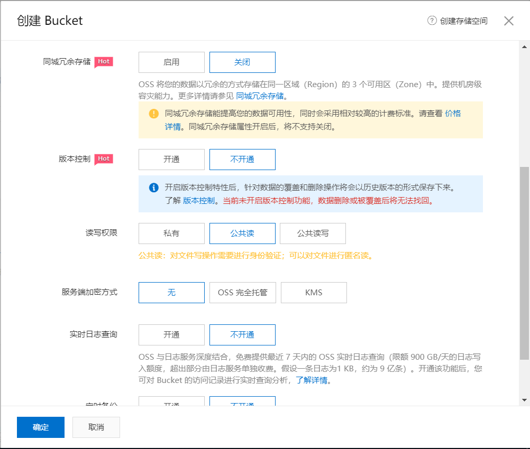The image size is (530, 449).
Task: Close the 创建 Bucket dialog
Action: pos(509,21)
